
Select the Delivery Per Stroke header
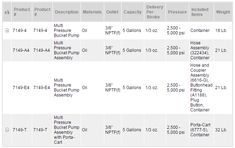tap(155, 12)
